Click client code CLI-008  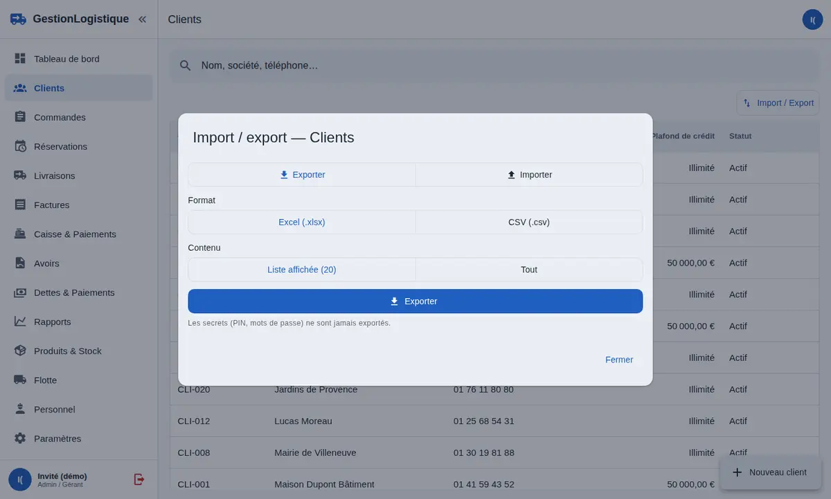pos(194,453)
